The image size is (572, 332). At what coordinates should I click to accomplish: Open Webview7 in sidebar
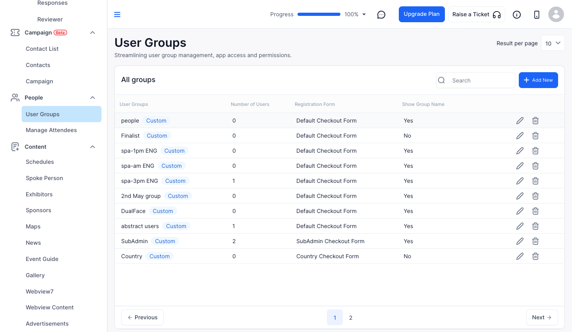coord(40,292)
